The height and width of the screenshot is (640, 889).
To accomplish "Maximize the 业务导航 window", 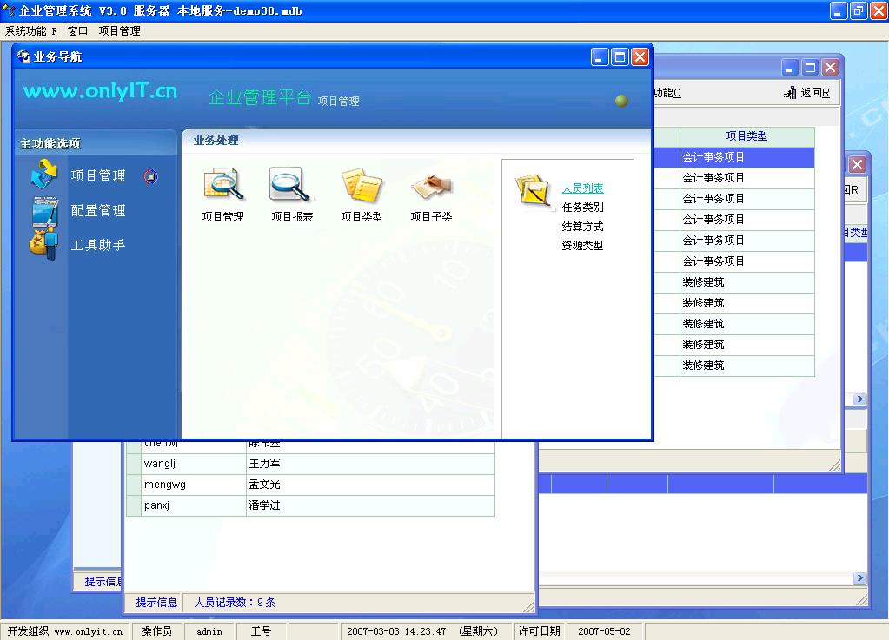I will click(x=620, y=57).
